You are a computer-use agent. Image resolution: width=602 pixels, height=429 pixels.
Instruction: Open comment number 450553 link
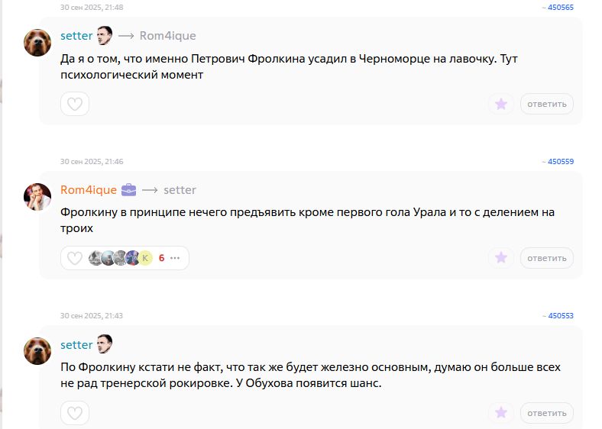pos(560,315)
